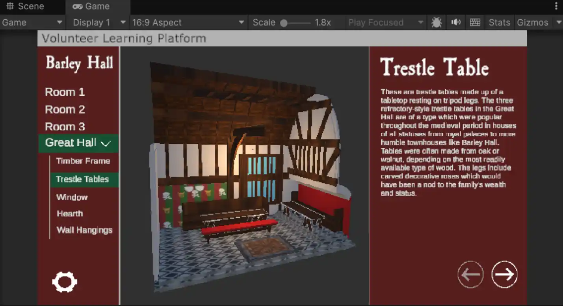This screenshot has width=563, height=306.
Task: Toggle the bug debug icon
Action: 436,22
